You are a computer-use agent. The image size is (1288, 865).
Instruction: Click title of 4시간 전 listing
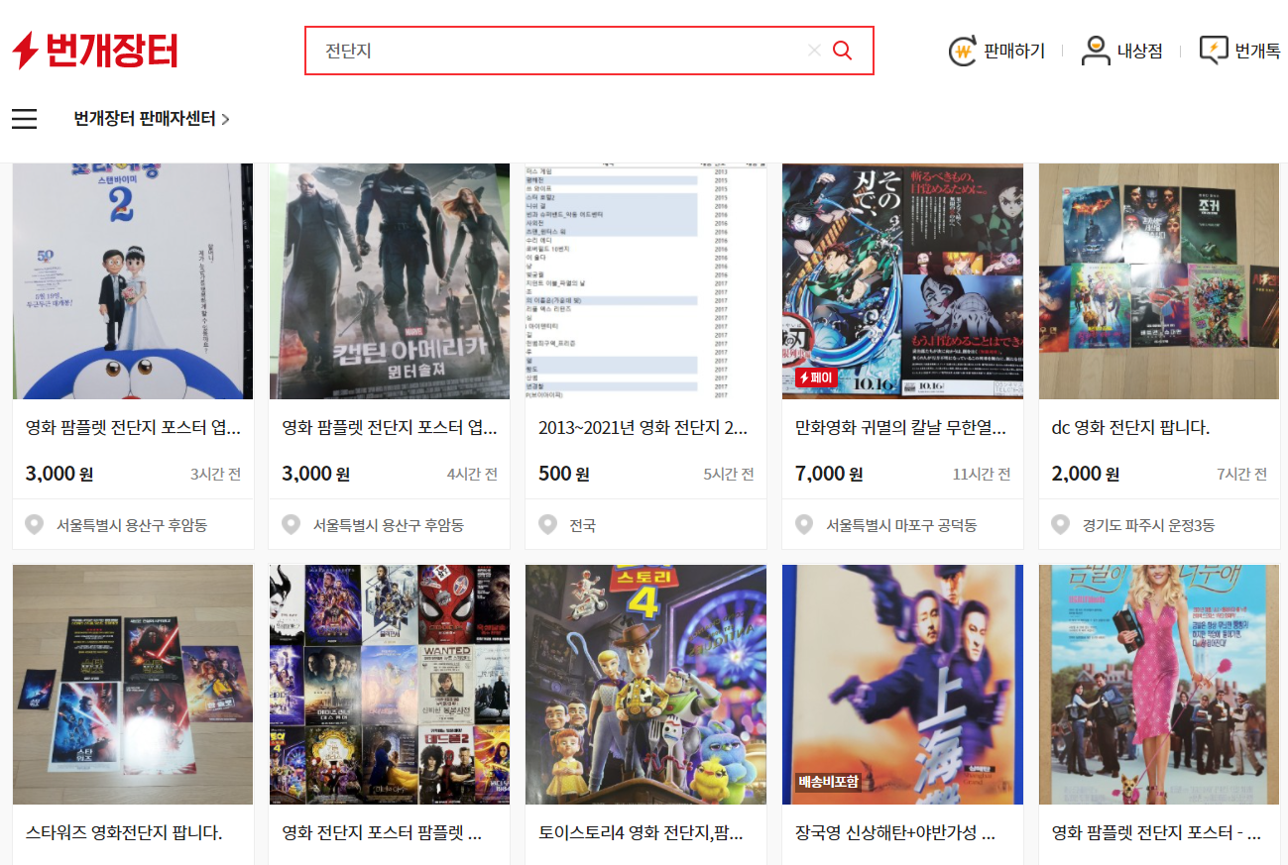point(390,428)
